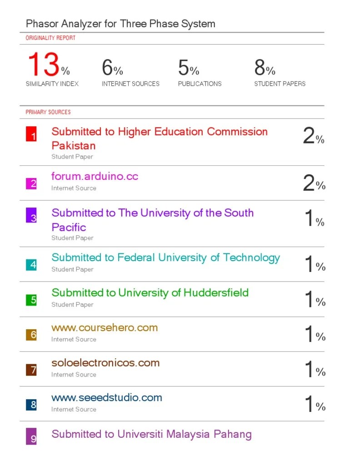Click the Phasor Analyzer for Three Phase System title
Screen dimensions: 349x465
(x=120, y=24)
